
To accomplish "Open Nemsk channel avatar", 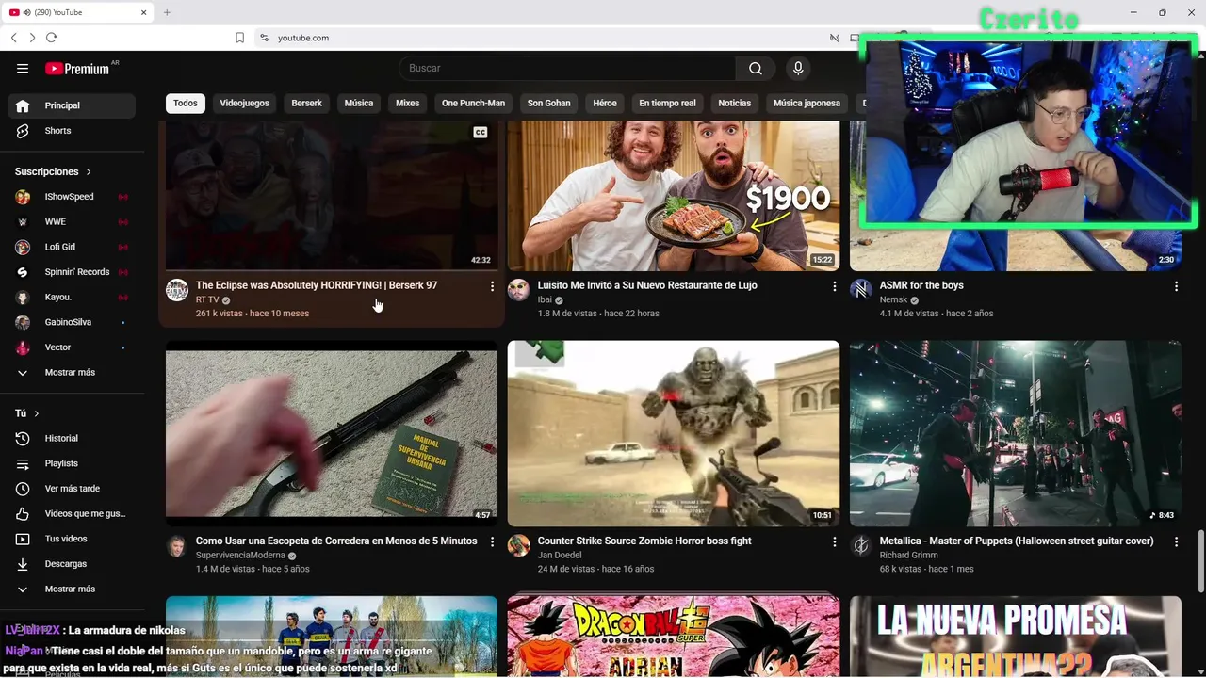I will pos(861,290).
